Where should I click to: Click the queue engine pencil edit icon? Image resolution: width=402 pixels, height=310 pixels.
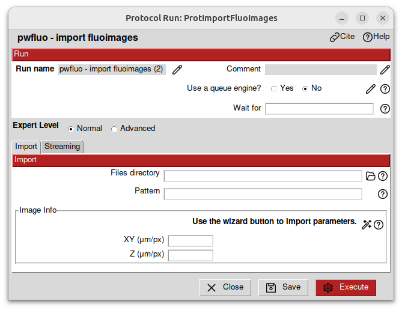coord(371,89)
